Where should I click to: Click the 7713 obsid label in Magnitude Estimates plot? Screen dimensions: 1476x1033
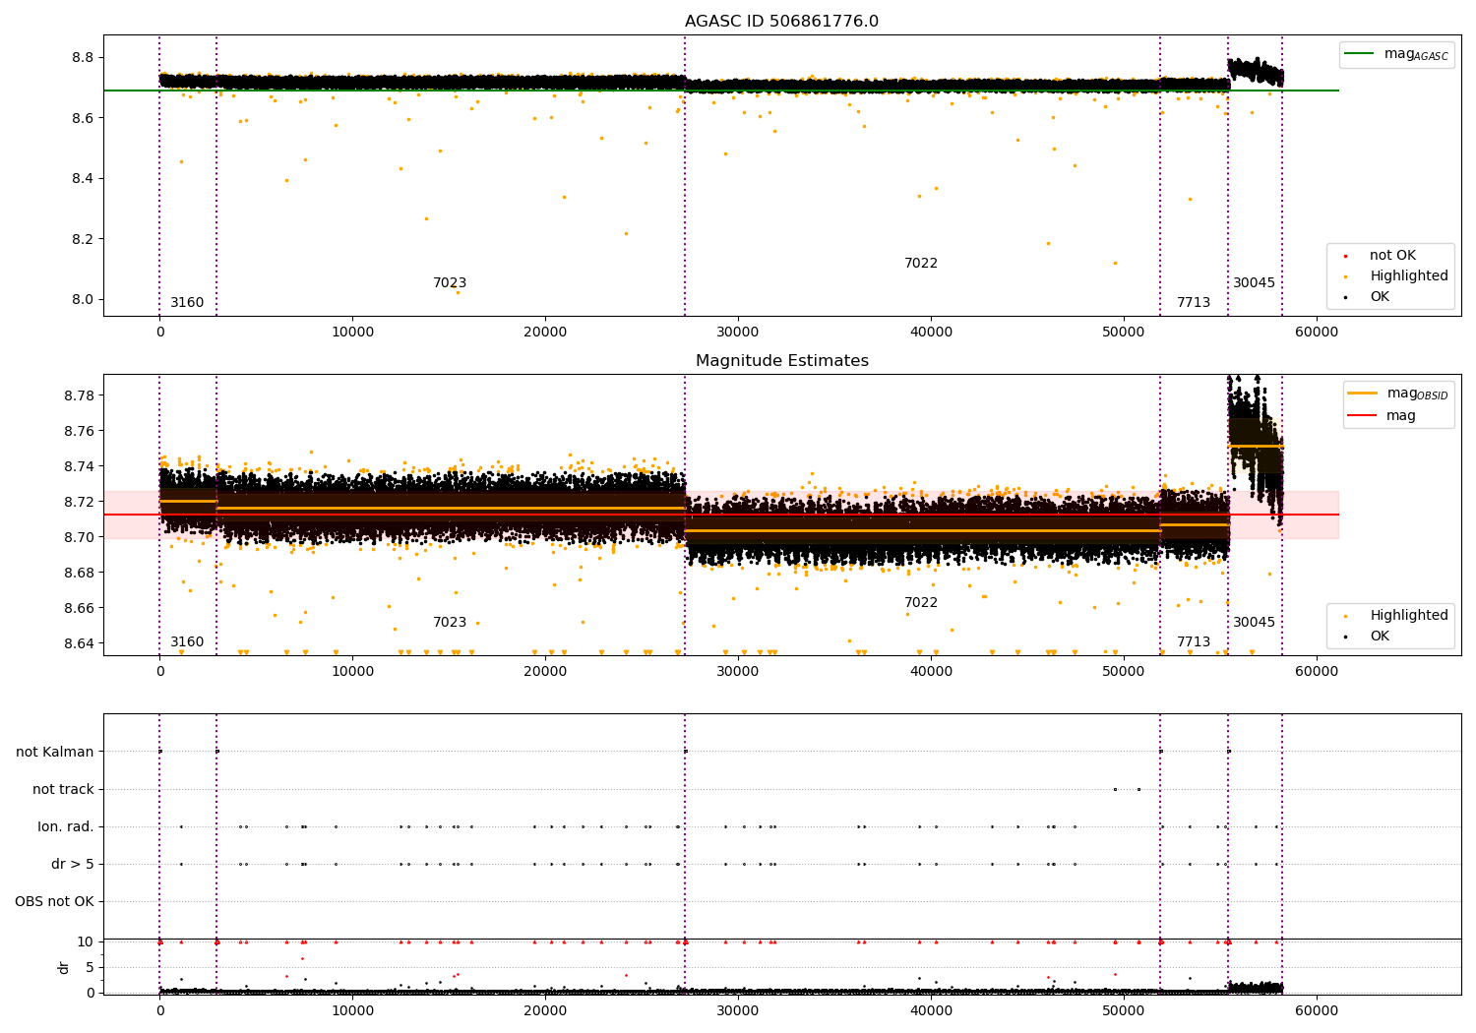click(1194, 642)
